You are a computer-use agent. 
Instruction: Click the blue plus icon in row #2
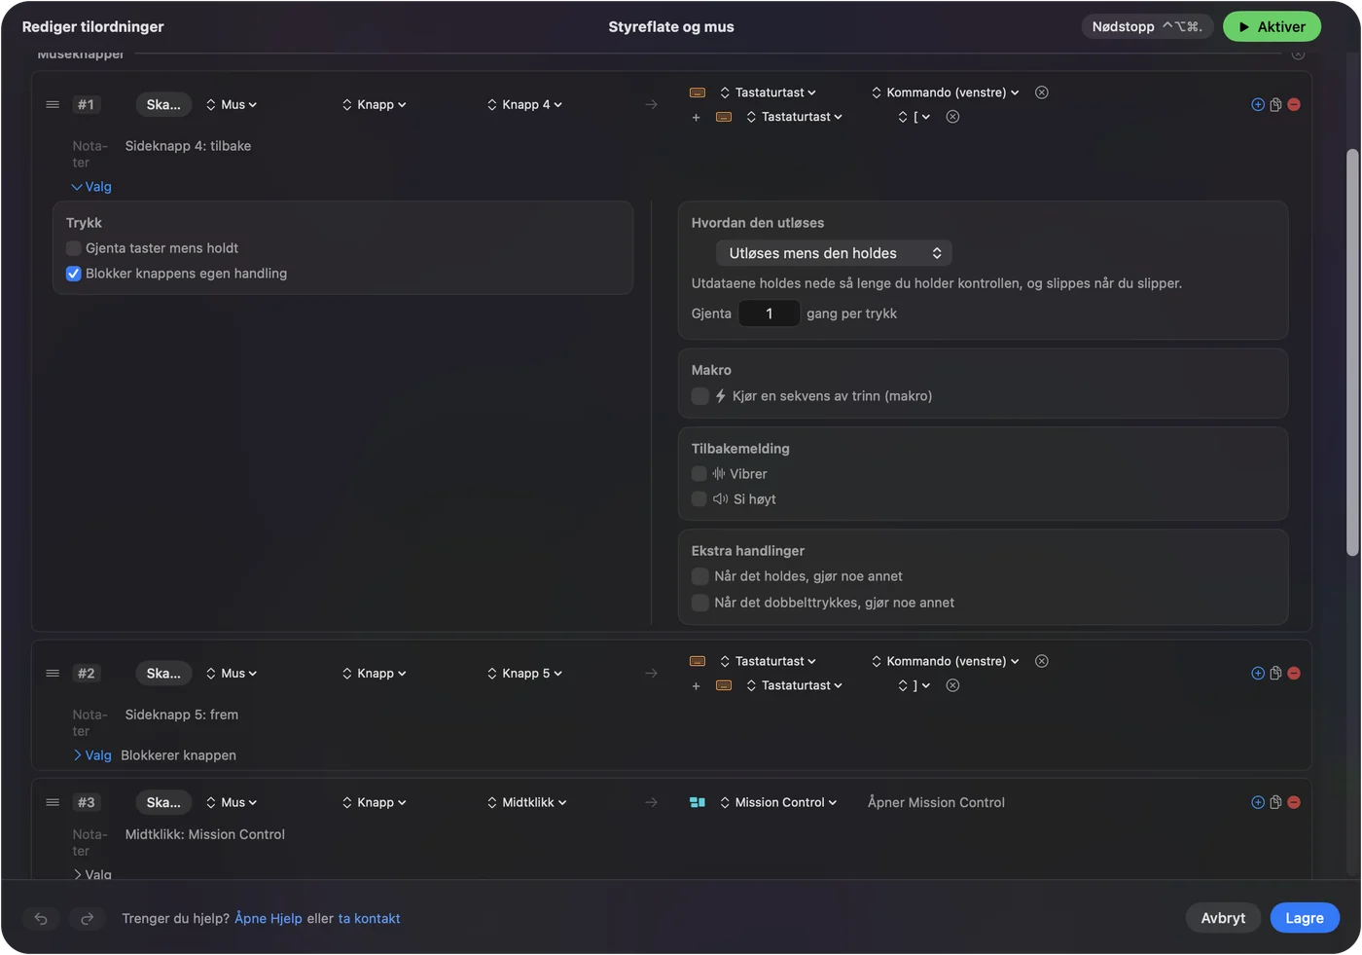pyautogui.click(x=1258, y=673)
